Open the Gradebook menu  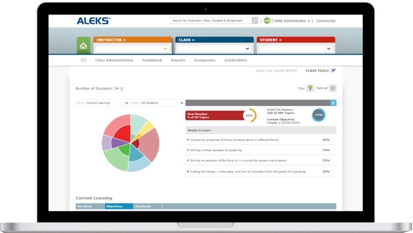click(x=152, y=60)
